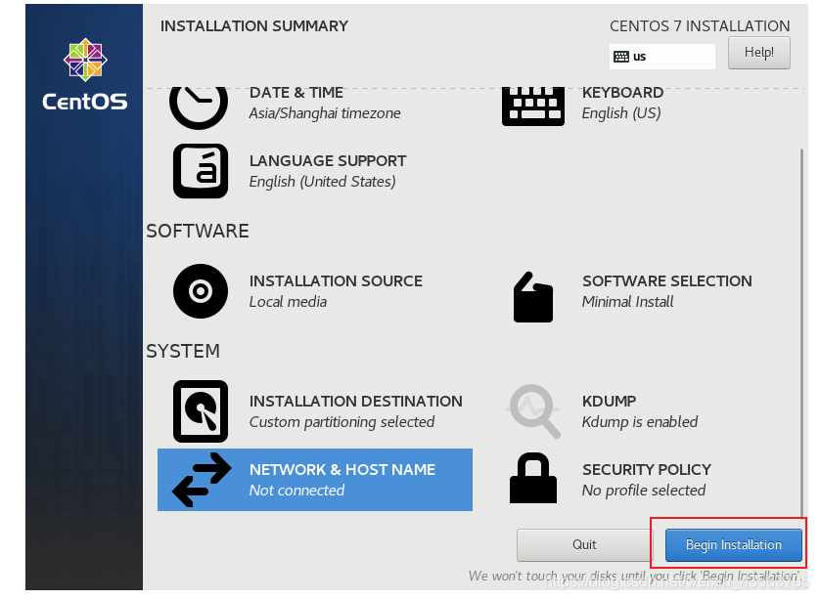820x600 pixels.
Task: Click the Installation Source disc icon
Action: (x=201, y=291)
